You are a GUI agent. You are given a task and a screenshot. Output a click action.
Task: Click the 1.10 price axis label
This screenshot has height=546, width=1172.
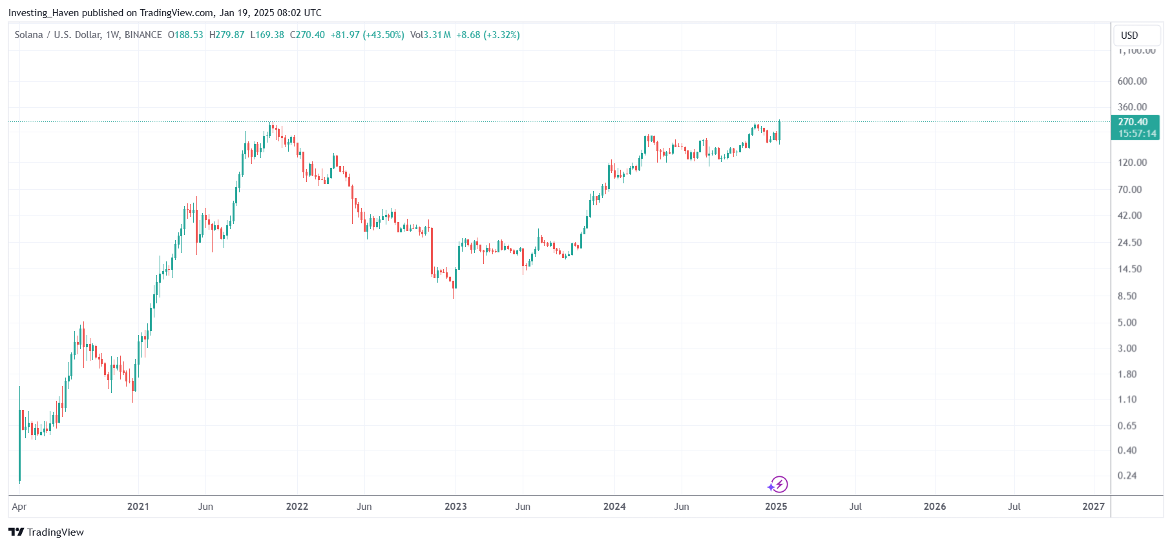(1127, 399)
